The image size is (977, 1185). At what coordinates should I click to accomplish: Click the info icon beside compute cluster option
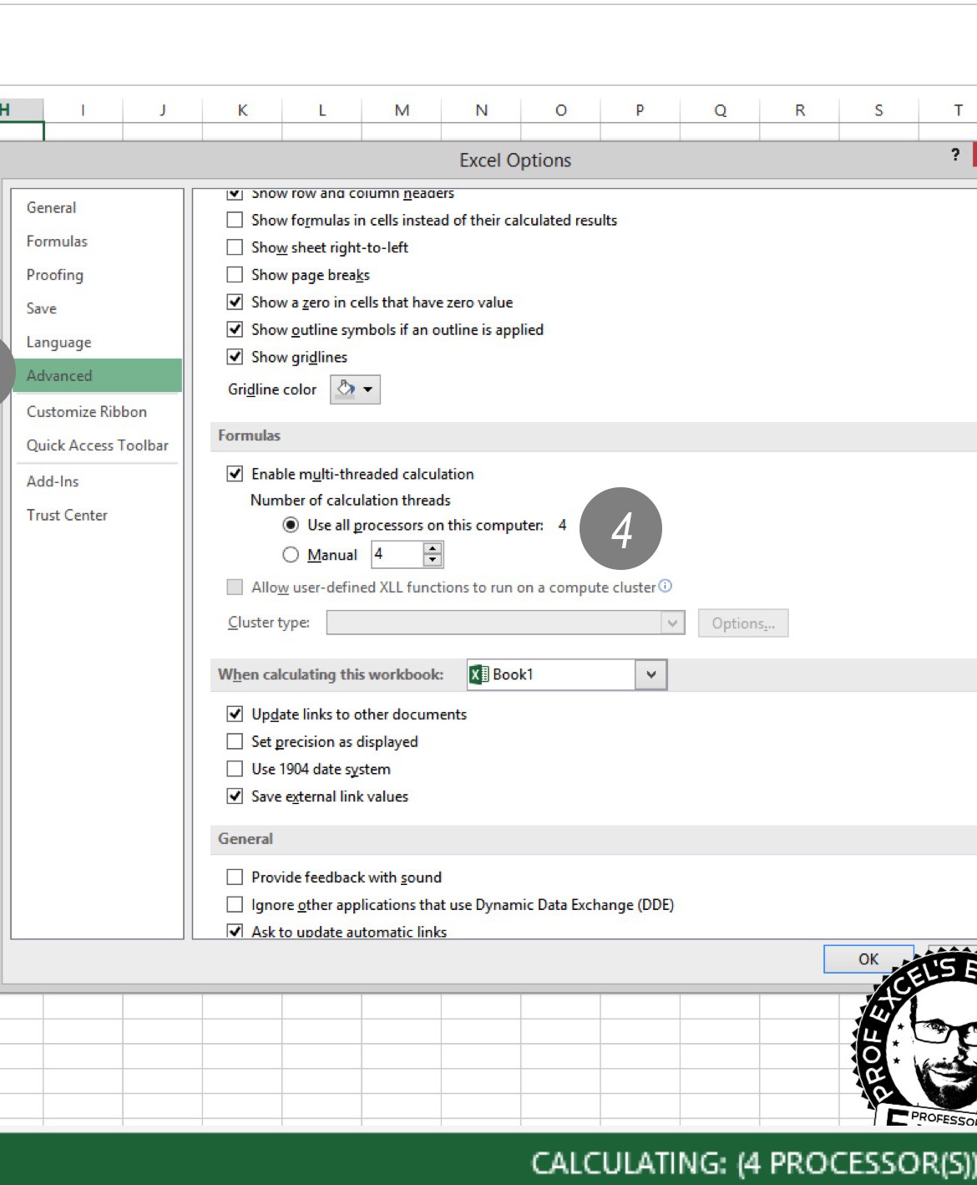tap(664, 585)
